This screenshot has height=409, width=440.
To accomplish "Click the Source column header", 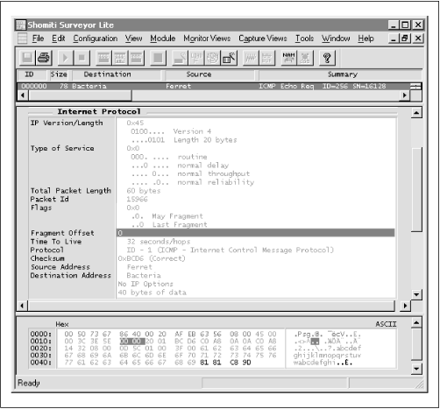I will pos(209,74).
